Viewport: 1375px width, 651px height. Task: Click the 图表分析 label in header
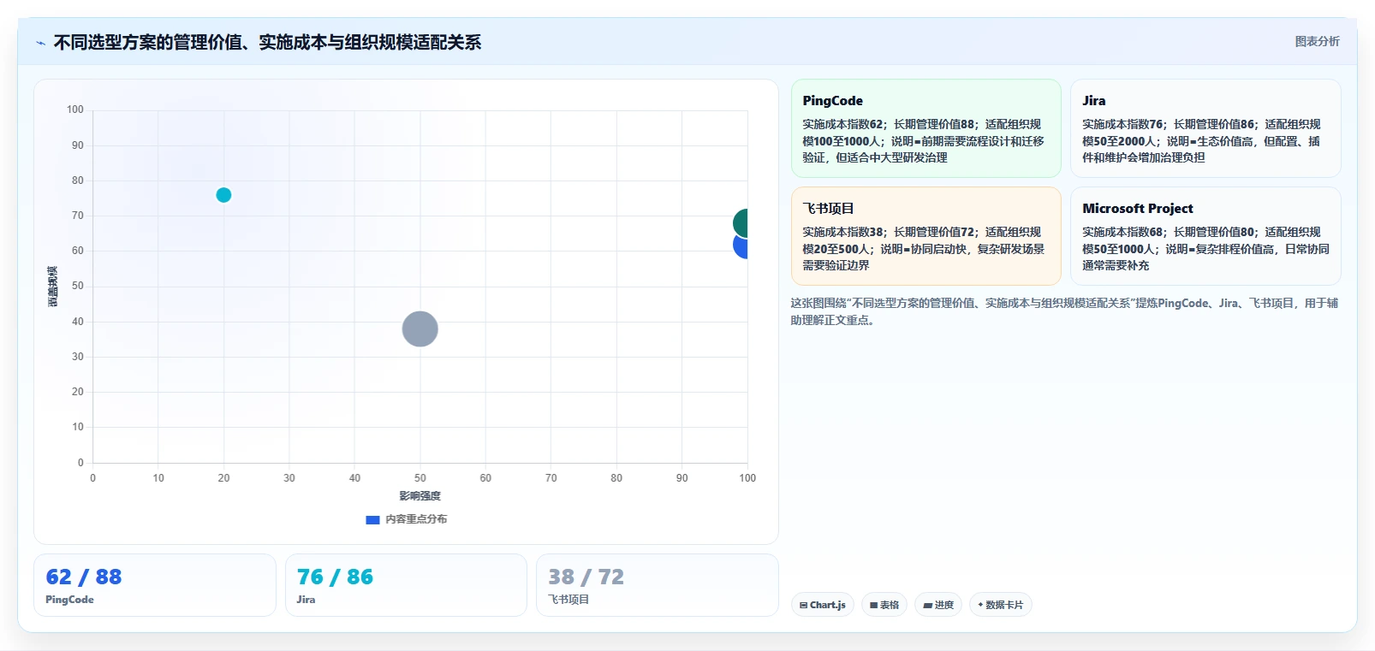1317,41
